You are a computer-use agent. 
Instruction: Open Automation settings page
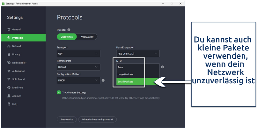tap(23, 71)
